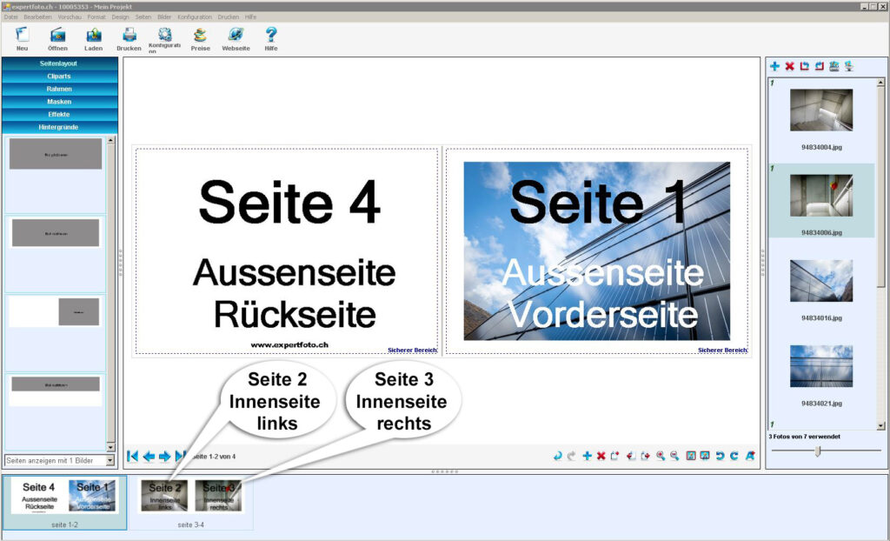Select the zoom-in magnifier icon below the canvas
The image size is (890, 541).
tap(659, 456)
